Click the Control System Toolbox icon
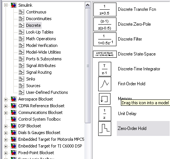The height and width of the screenshot is (159, 170). [x=13, y=119]
